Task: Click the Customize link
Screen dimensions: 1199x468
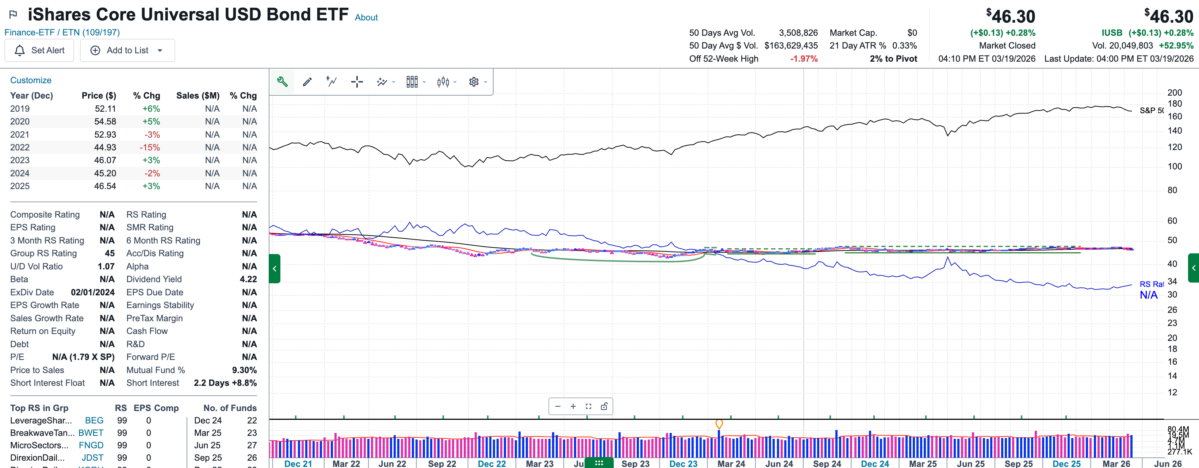Action: (31, 80)
